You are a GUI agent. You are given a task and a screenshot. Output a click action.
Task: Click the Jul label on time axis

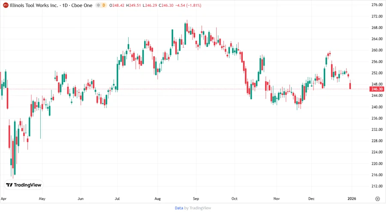(117, 199)
